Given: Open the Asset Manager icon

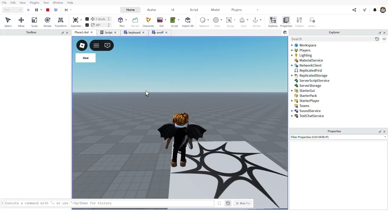Looking at the screenshot, I should (x=312, y=22).
